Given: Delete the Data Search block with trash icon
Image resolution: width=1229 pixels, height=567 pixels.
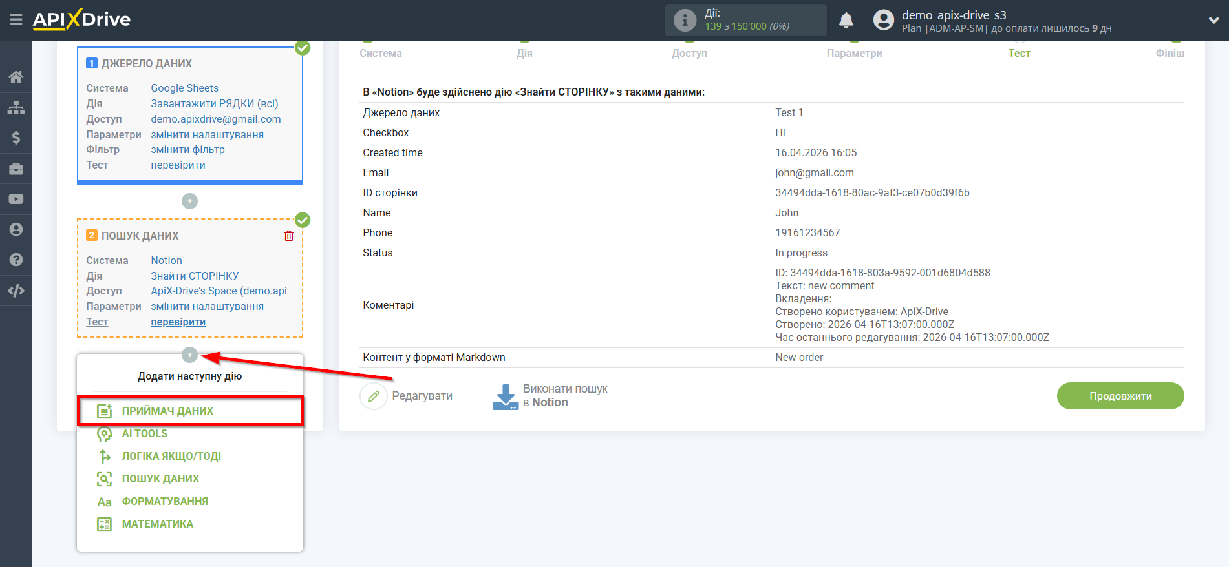Looking at the screenshot, I should [289, 236].
